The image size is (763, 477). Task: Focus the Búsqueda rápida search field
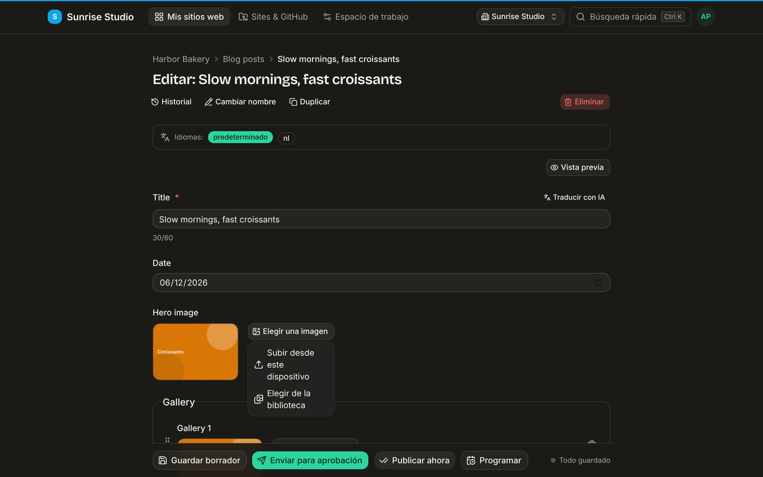pos(630,17)
